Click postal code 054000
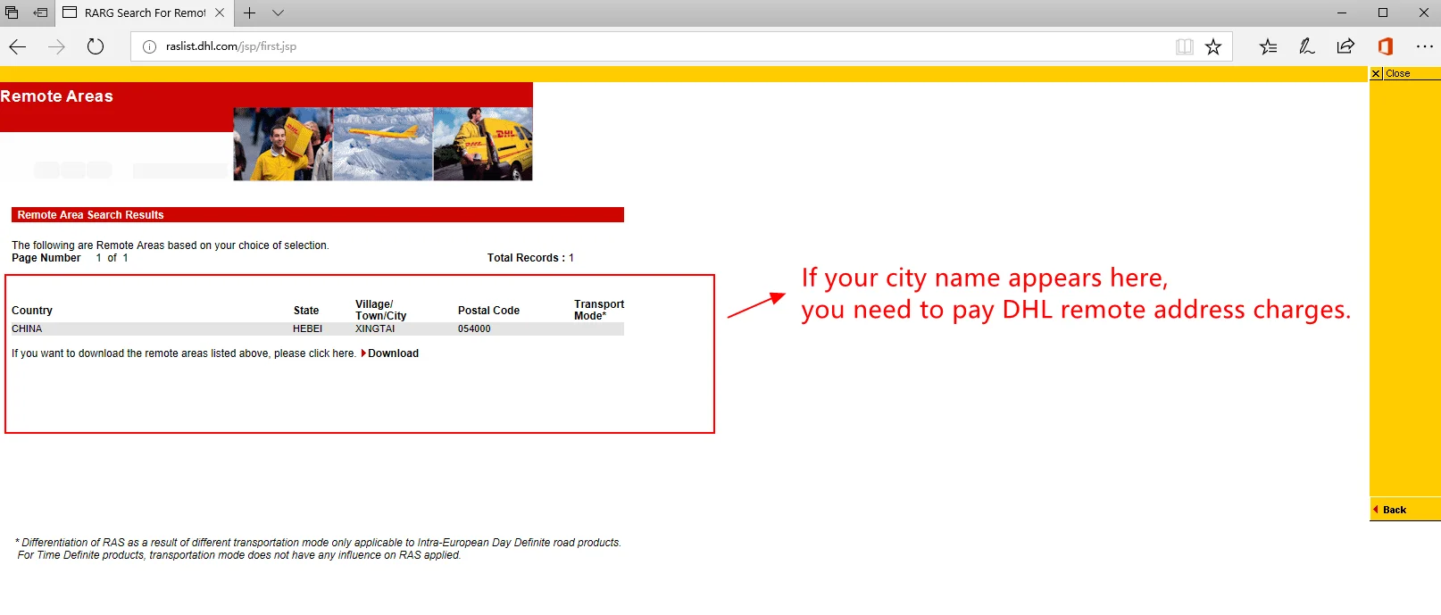The height and width of the screenshot is (615, 1441). [x=474, y=328]
